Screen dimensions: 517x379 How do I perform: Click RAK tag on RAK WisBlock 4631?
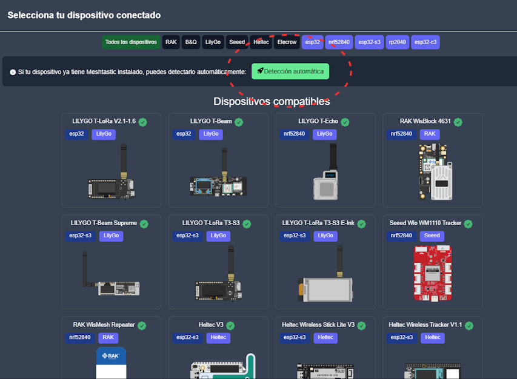pyautogui.click(x=430, y=134)
